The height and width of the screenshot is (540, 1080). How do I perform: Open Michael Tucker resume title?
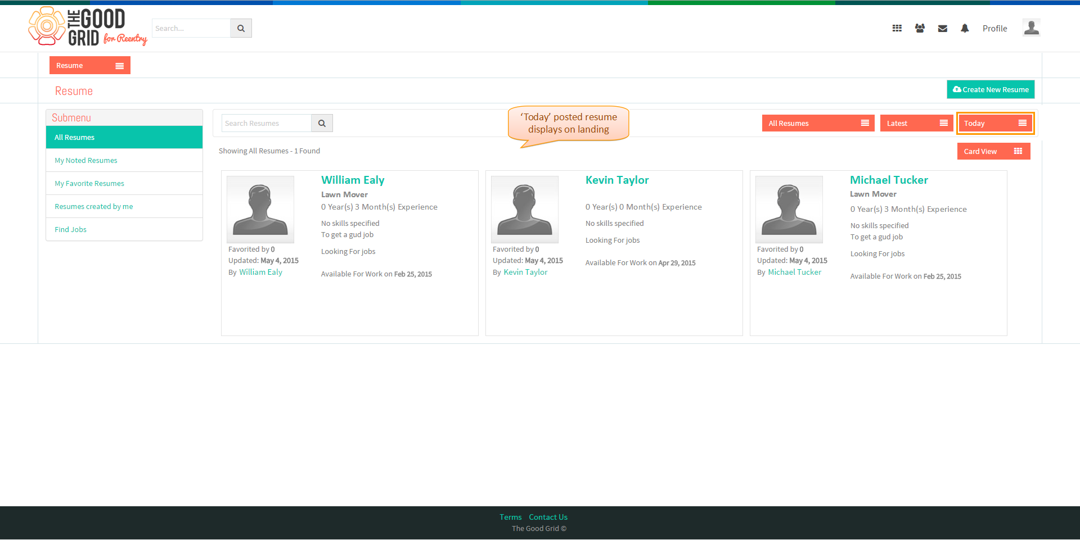tap(889, 180)
